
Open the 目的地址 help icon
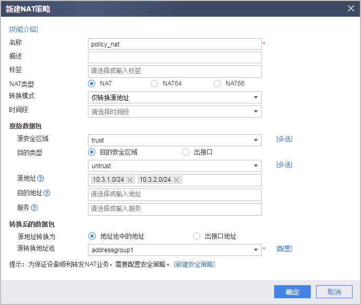47,193
